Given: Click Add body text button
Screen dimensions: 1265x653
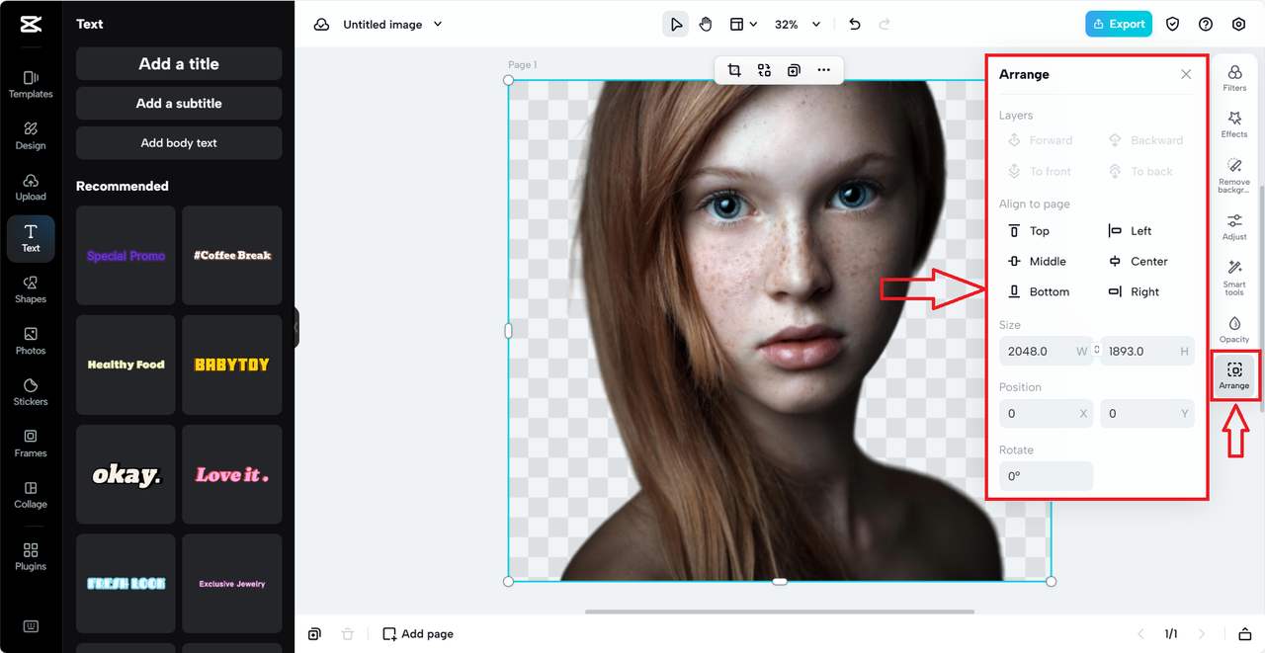Looking at the screenshot, I should click(x=179, y=143).
